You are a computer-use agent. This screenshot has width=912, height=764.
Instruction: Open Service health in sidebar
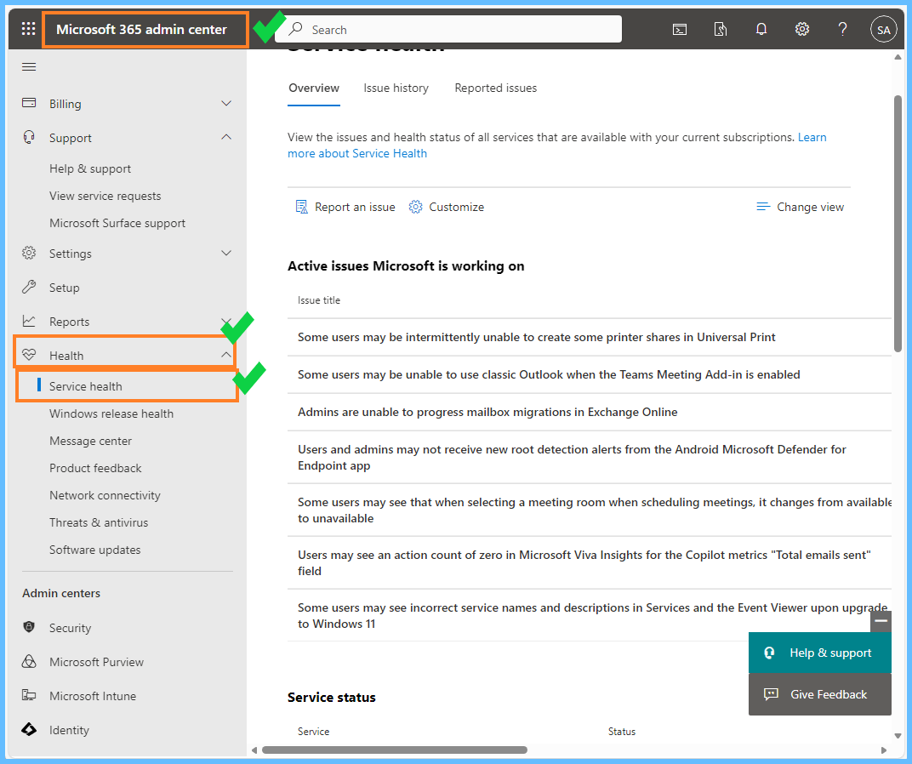pos(85,386)
